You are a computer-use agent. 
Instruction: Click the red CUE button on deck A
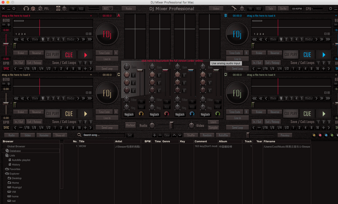coord(69,55)
